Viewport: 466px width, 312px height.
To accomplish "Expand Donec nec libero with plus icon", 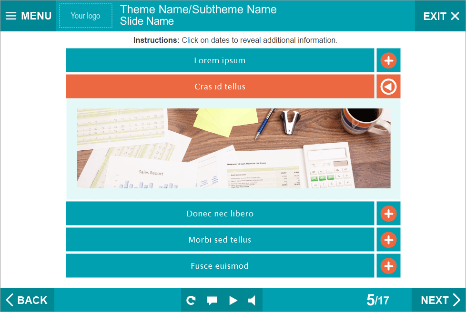I will point(388,214).
